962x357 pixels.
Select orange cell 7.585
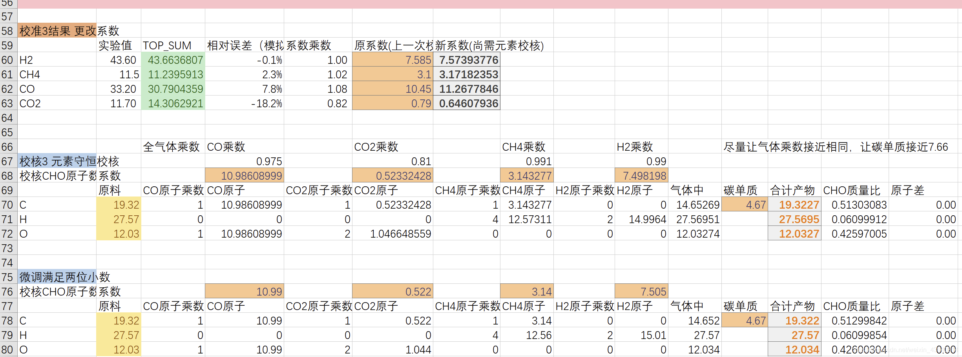(x=392, y=59)
